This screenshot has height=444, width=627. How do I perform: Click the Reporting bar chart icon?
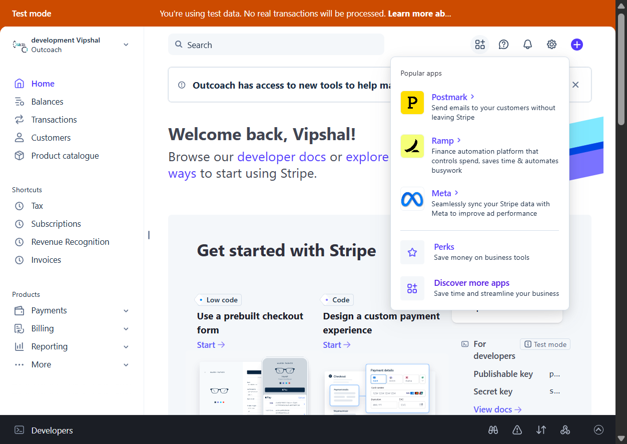(19, 346)
